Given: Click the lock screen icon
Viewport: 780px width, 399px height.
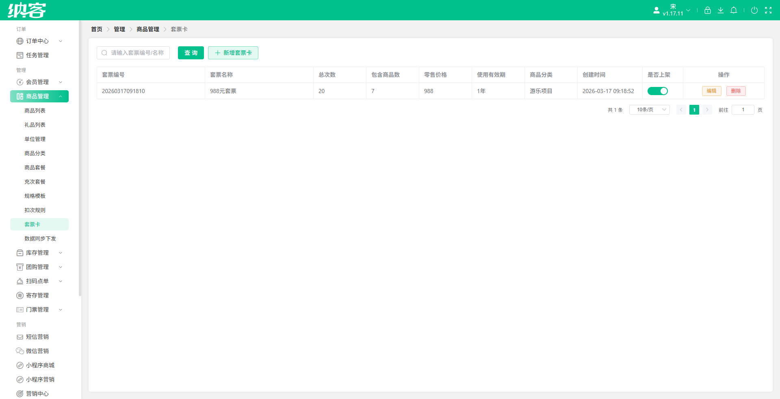Looking at the screenshot, I should (707, 10).
